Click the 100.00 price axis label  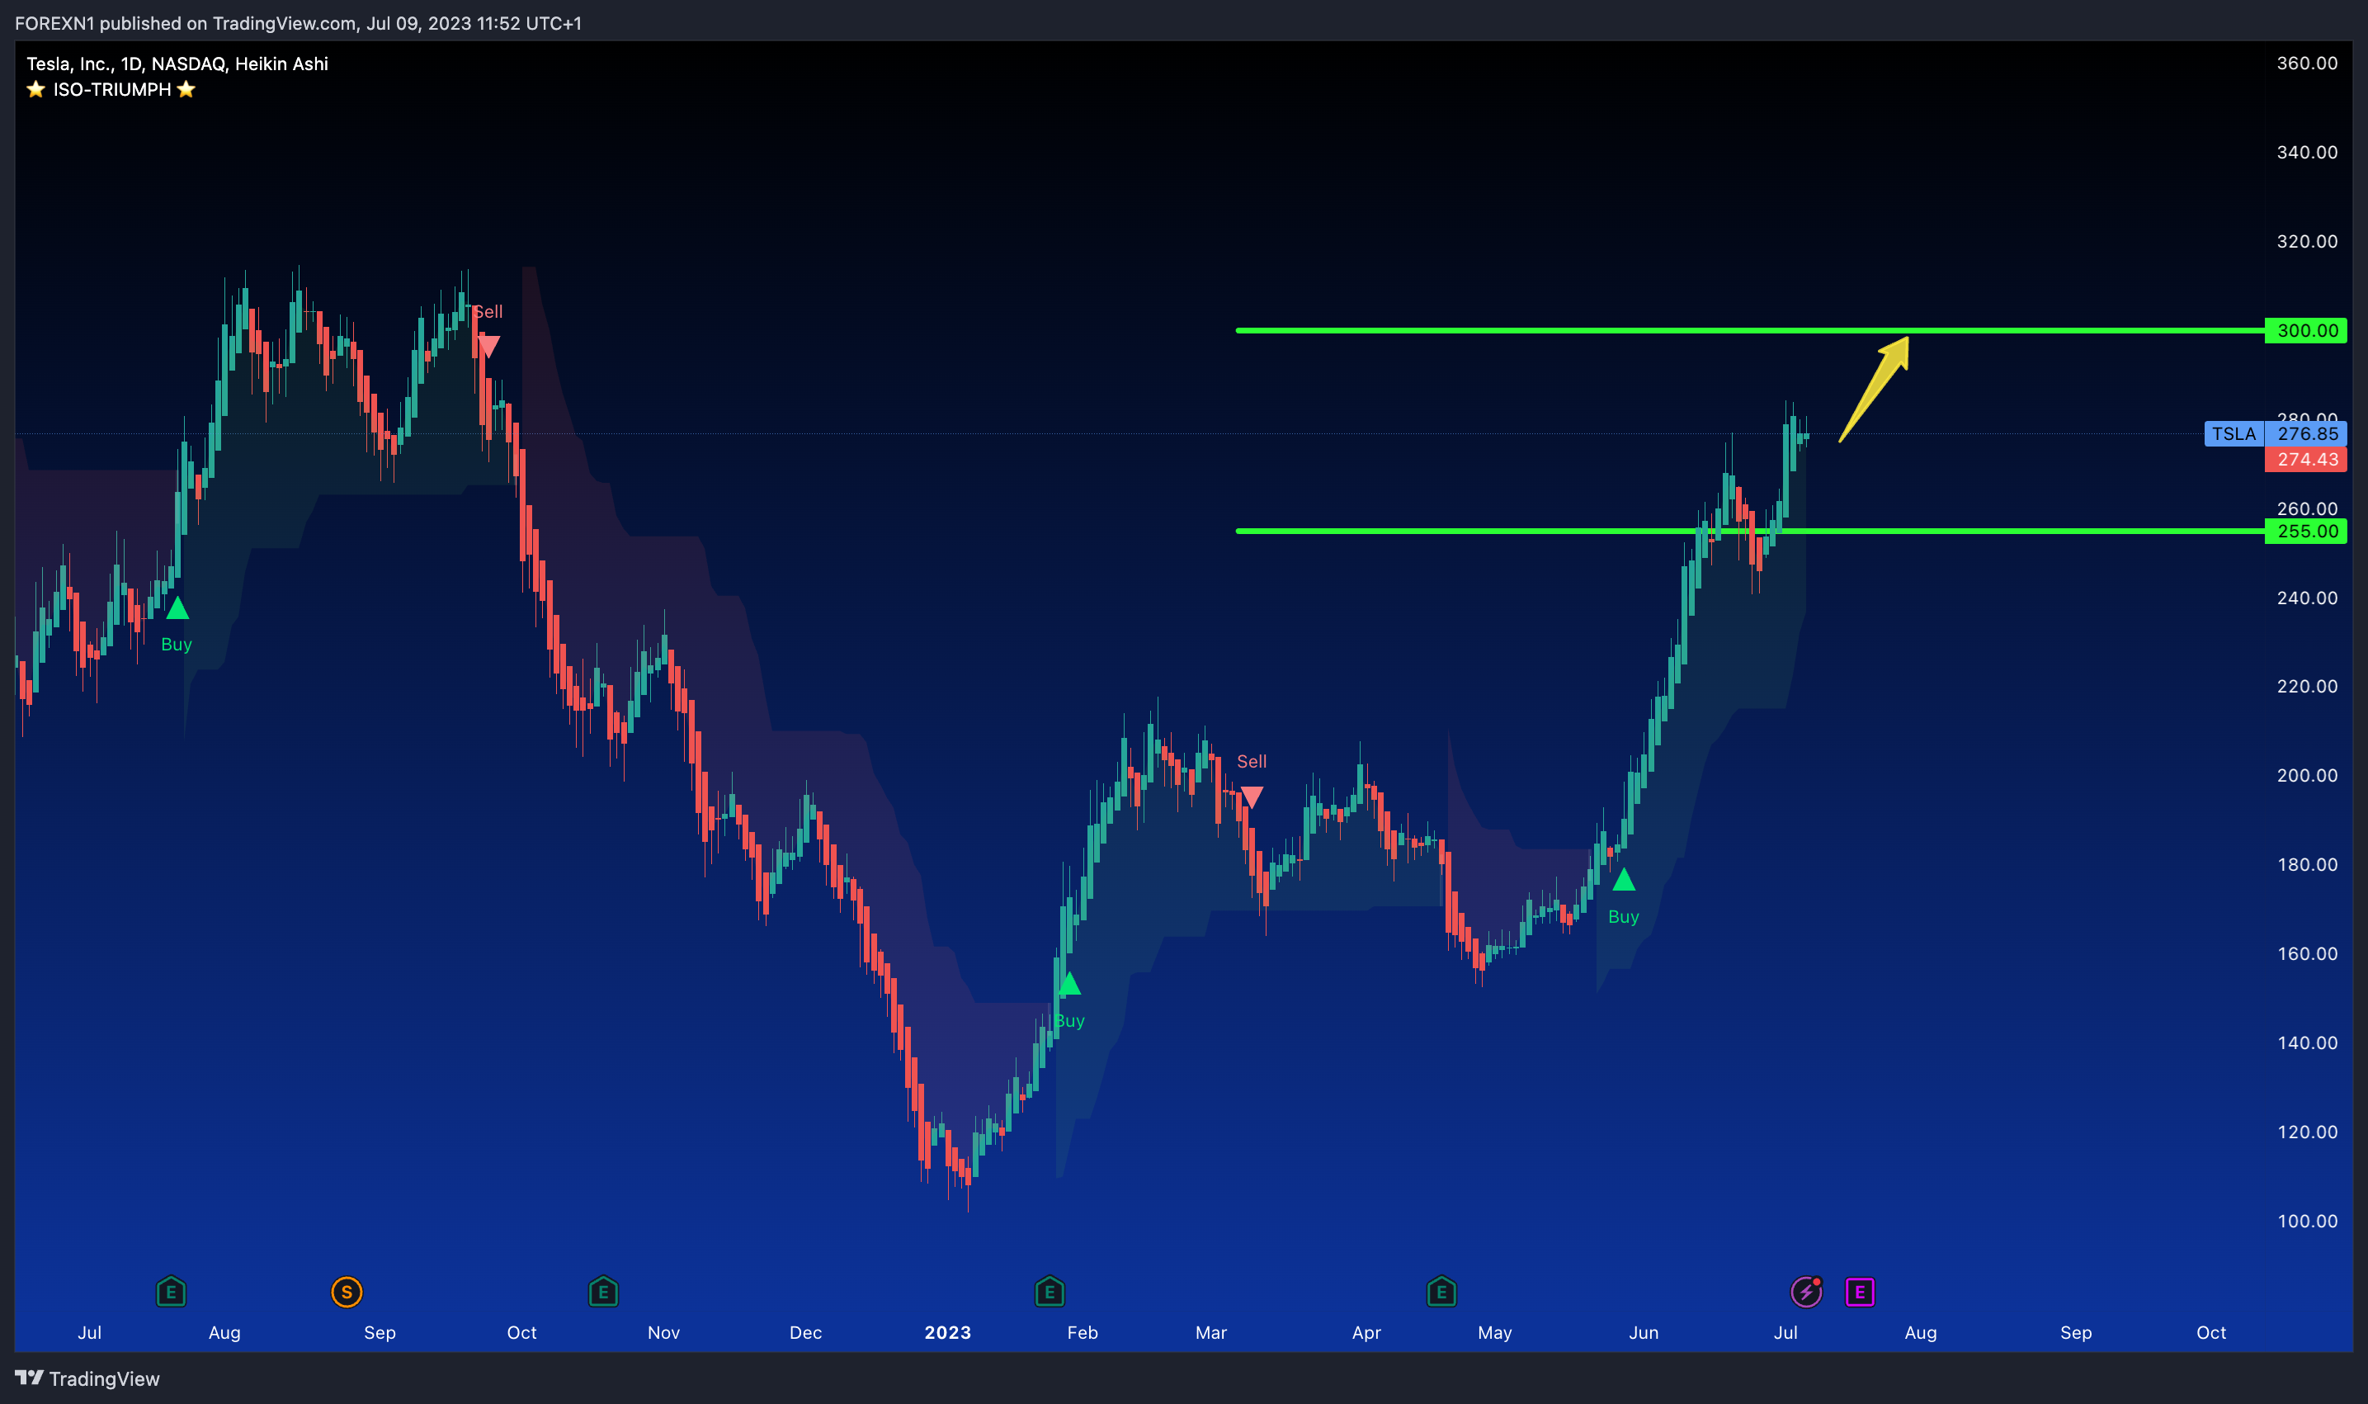[2306, 1221]
